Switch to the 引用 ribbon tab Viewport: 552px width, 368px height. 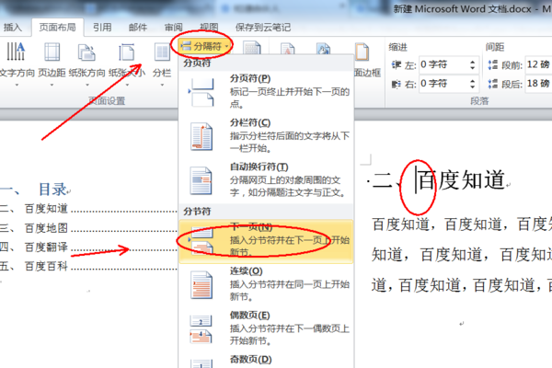tap(102, 28)
